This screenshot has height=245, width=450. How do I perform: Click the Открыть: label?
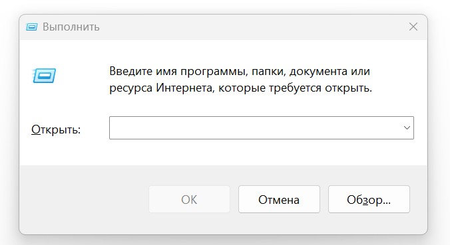[56, 129]
